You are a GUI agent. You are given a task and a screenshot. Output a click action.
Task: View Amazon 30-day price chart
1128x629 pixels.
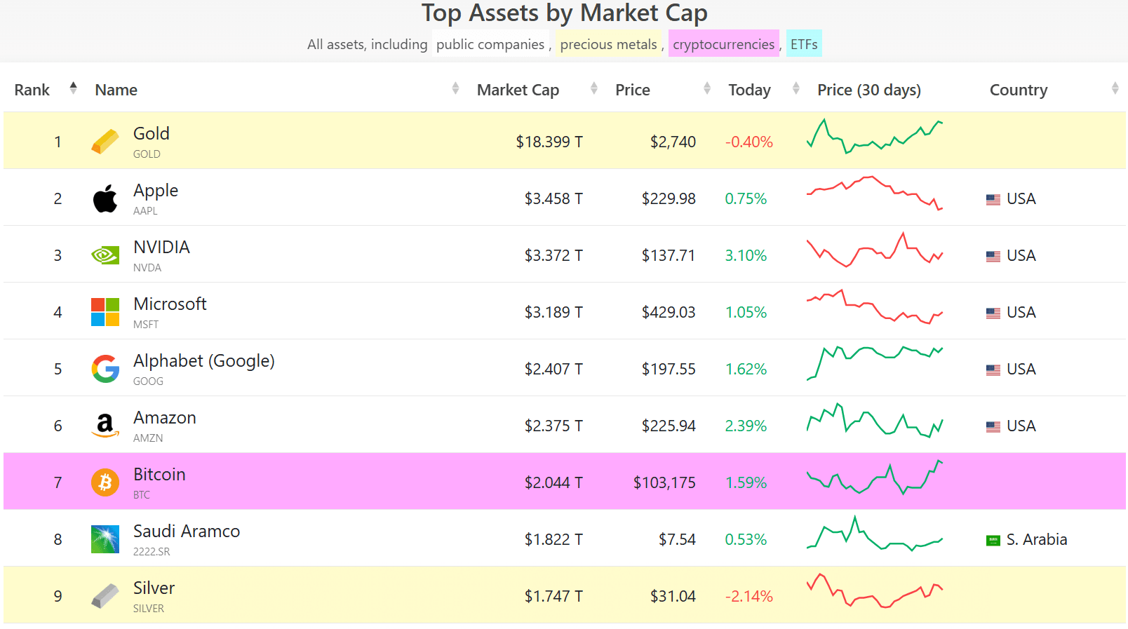pyautogui.click(x=875, y=420)
